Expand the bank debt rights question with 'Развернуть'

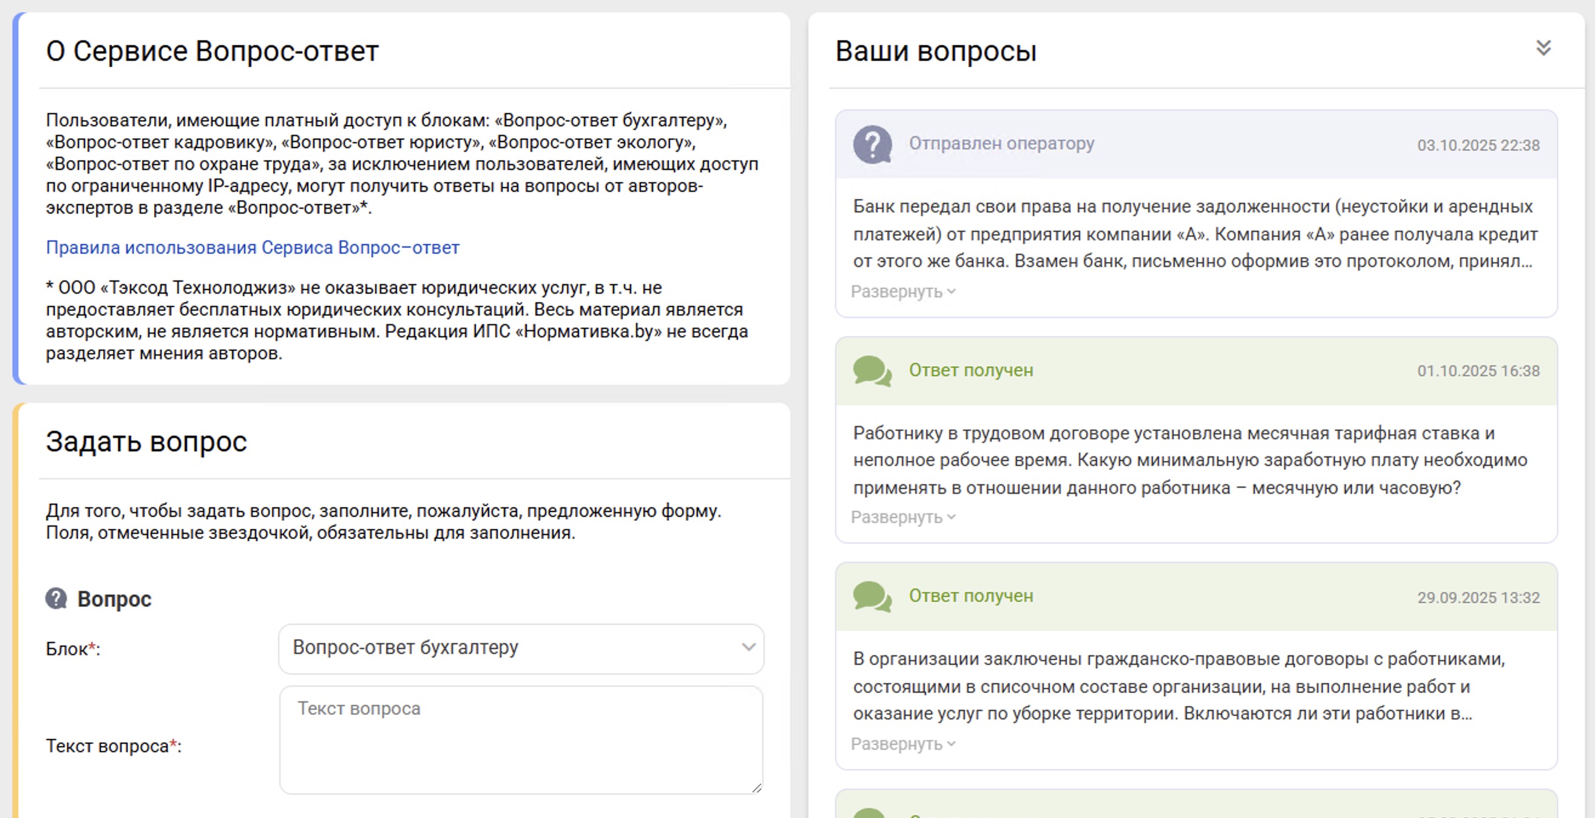pos(902,292)
